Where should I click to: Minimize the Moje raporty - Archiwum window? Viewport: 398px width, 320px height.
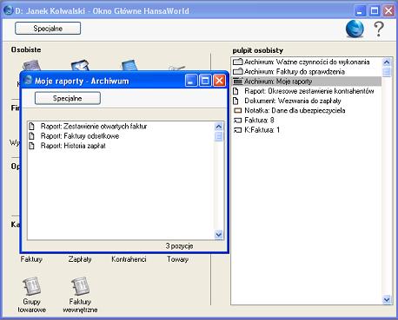(191, 81)
